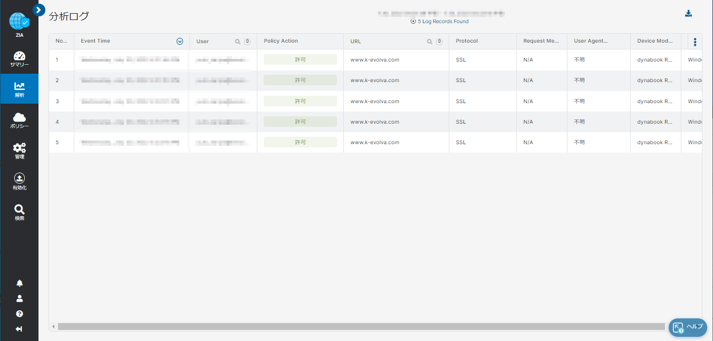Click dynabook device model in row 5

(655, 142)
